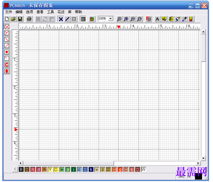Click the horizontal scrollbar left arrow
Image resolution: width=213 pixels, height=182 pixels.
pyautogui.click(x=21, y=163)
